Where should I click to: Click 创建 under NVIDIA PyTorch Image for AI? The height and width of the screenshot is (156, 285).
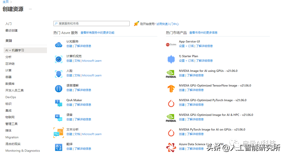(182, 134)
